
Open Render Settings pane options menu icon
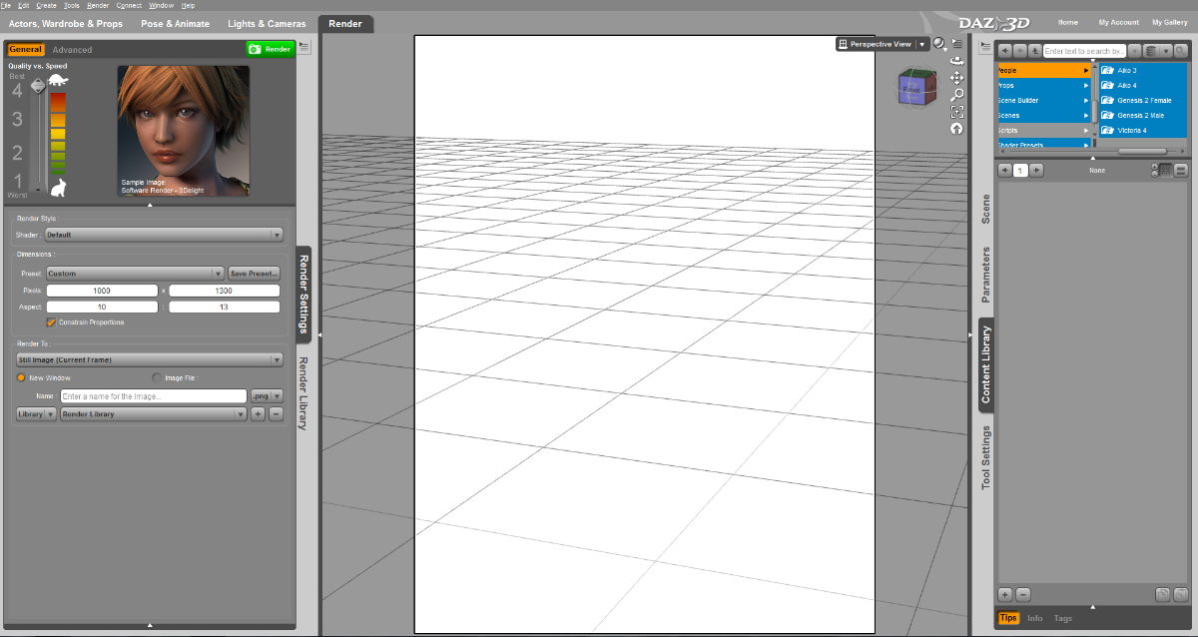click(304, 48)
